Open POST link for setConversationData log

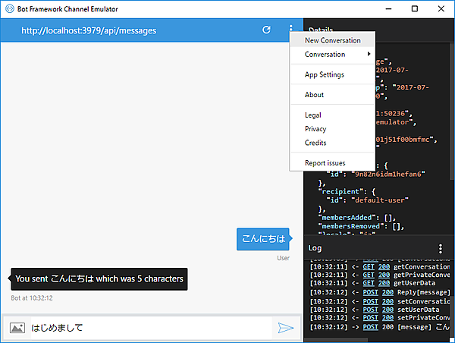click(x=371, y=301)
